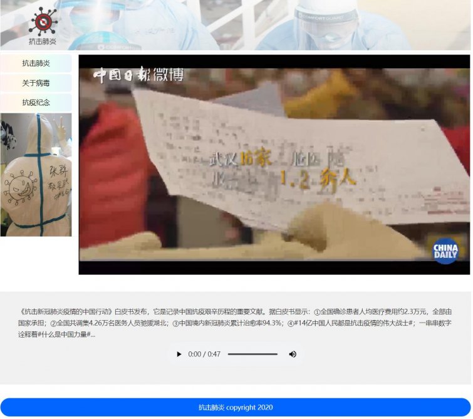Click the virus logo icon in header
The height and width of the screenshot is (419, 473).
click(42, 21)
